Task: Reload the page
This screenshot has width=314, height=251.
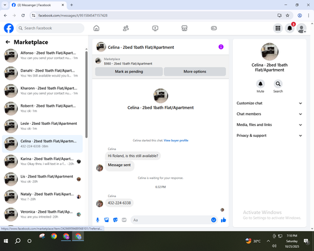Action: [23, 16]
